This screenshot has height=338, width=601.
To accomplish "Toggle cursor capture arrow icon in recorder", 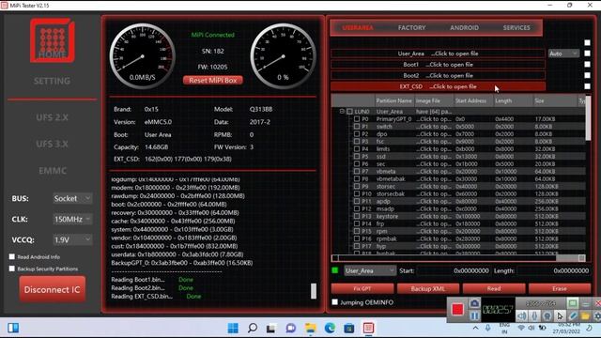I will [560, 316].
